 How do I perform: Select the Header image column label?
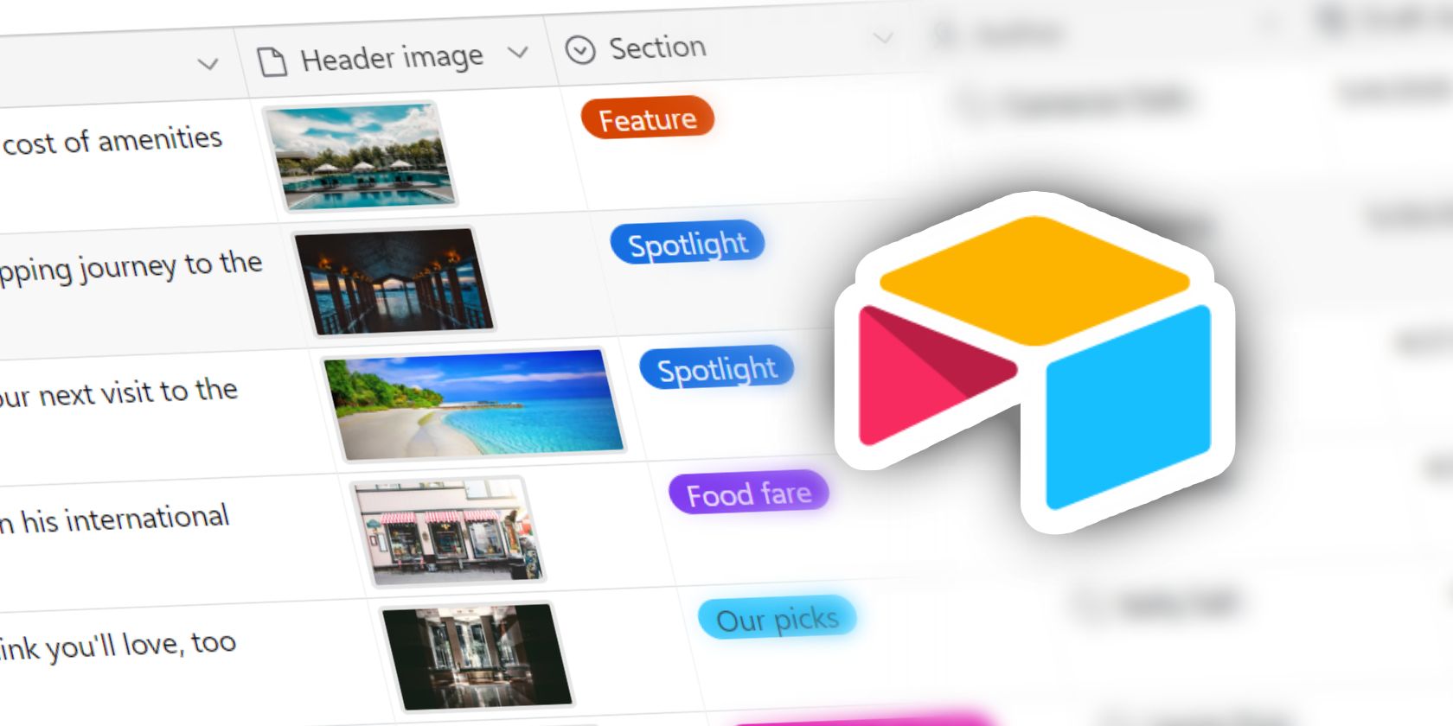point(392,58)
